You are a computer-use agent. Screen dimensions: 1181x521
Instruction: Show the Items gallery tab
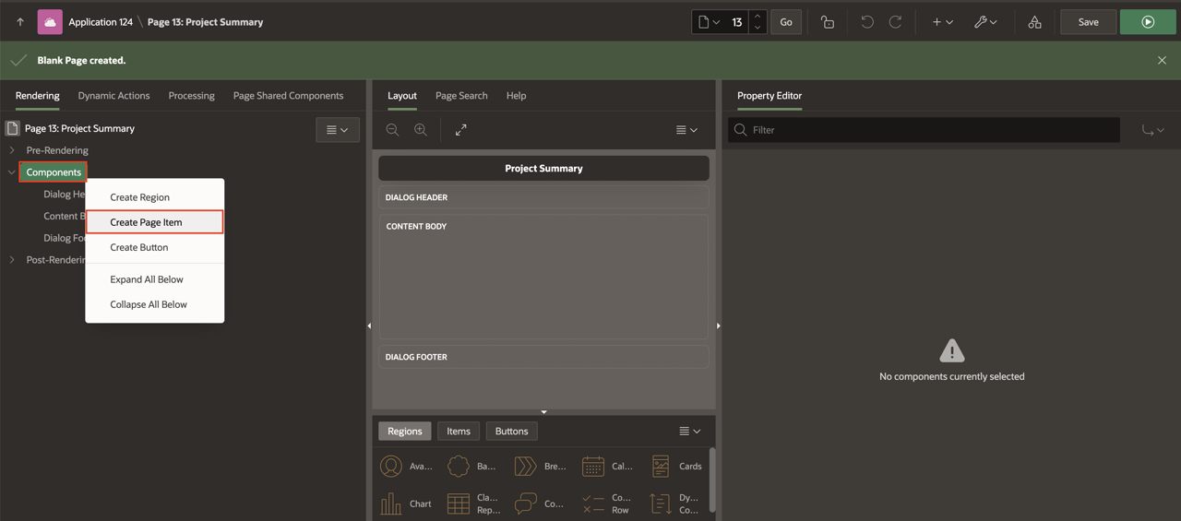click(x=459, y=432)
